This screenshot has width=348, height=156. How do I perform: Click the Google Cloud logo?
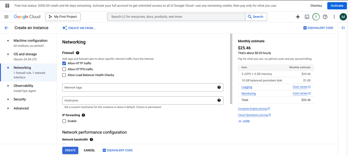pyautogui.click(x=27, y=17)
